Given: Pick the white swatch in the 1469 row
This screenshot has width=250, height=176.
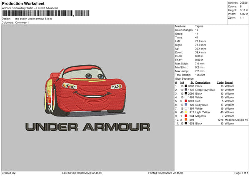Looking at the screenshot, I should tap(186, 97).
